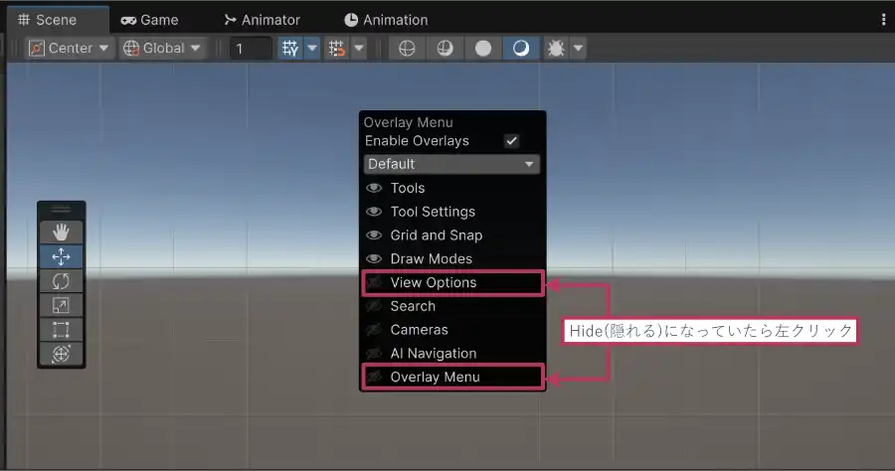The image size is (895, 471).
Task: Switch to wireframe draw mode
Action: coord(406,48)
